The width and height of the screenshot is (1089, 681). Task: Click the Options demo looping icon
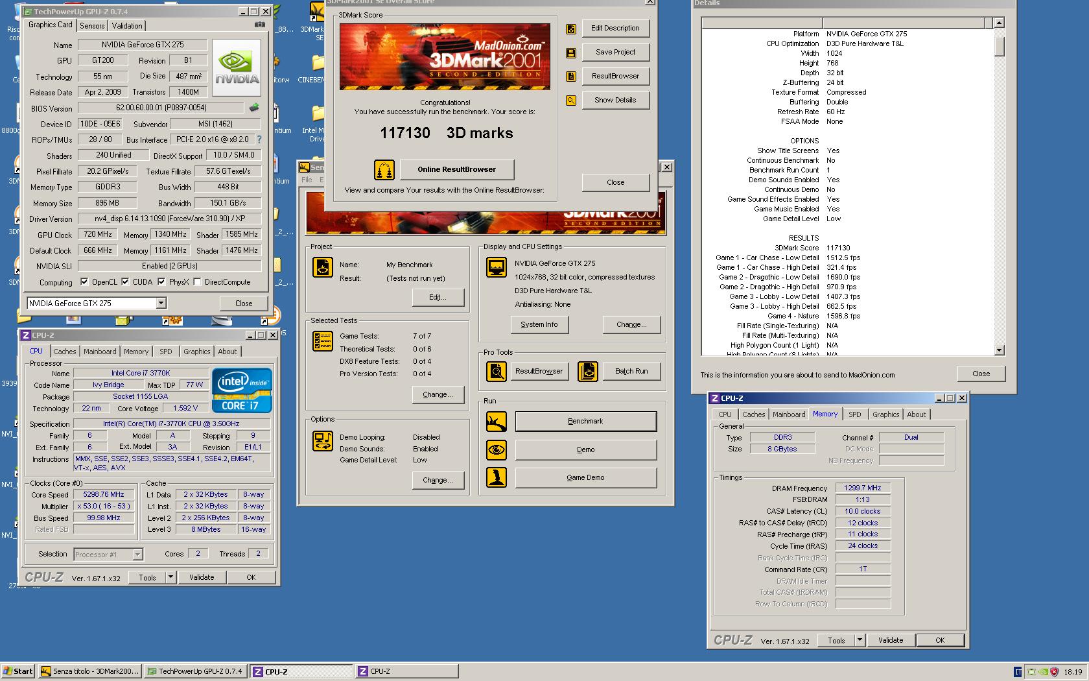click(x=323, y=440)
